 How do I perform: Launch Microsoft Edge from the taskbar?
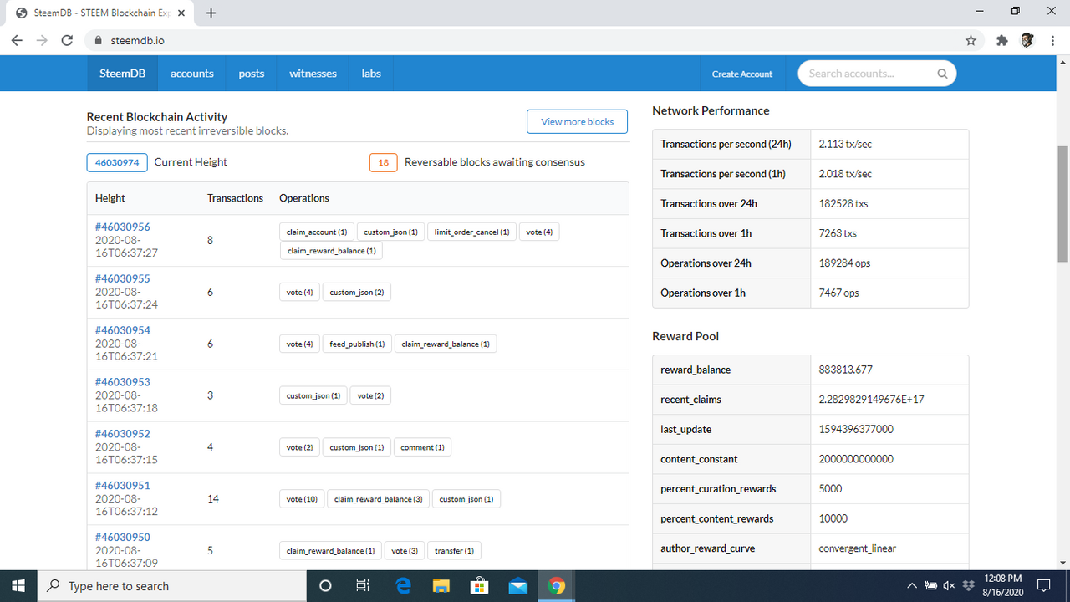[403, 586]
